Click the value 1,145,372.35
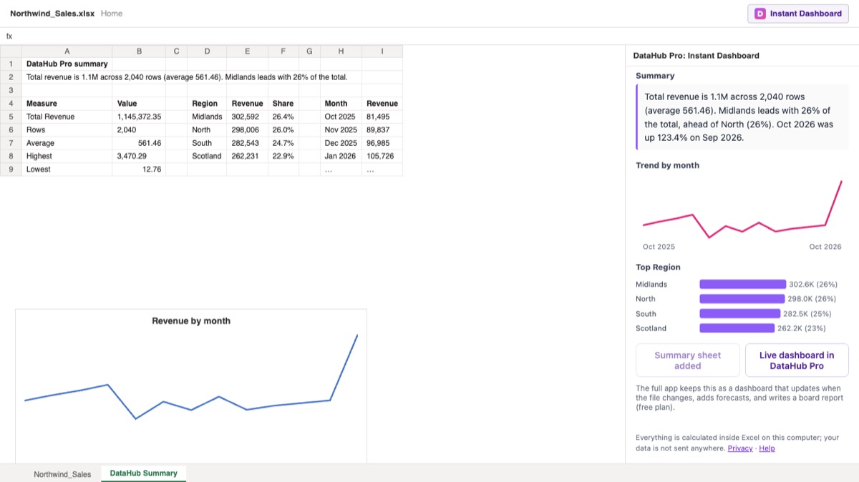The width and height of the screenshot is (859, 482). (139, 116)
